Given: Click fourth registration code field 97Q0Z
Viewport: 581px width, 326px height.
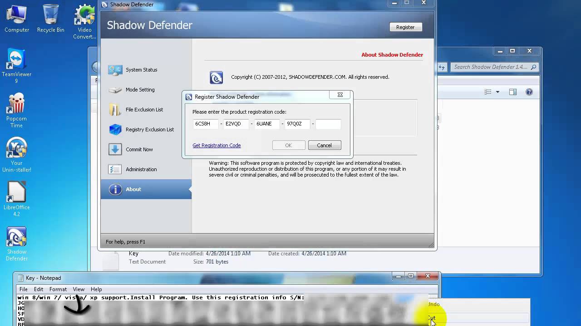Looking at the screenshot, I should (x=297, y=124).
